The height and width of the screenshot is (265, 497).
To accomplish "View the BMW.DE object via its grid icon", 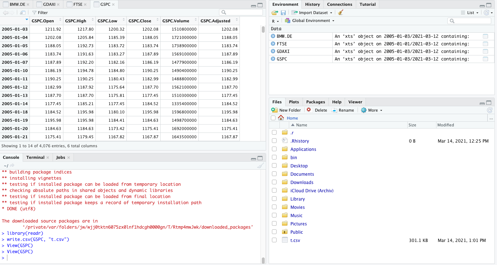I will tap(485, 36).
